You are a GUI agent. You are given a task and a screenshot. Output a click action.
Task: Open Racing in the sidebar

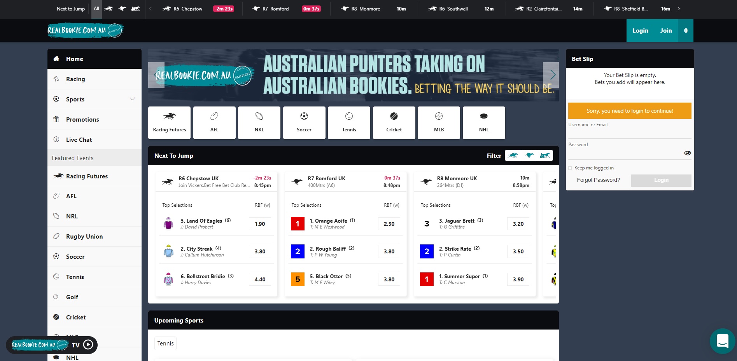(x=95, y=79)
